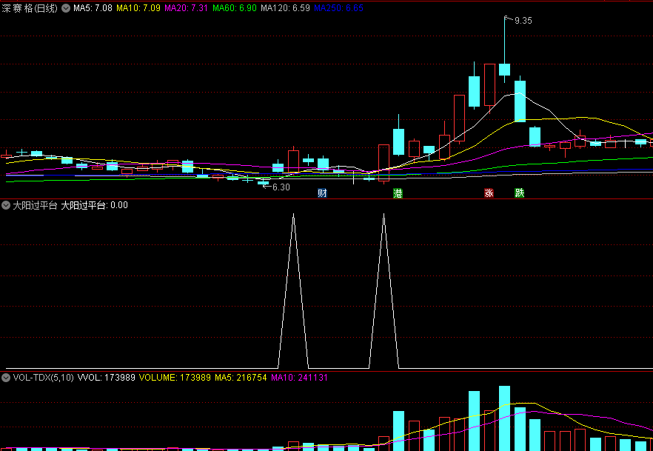Screen dimensions: 653x451
Task: Click the 6.30 low price label
Action: (281, 187)
